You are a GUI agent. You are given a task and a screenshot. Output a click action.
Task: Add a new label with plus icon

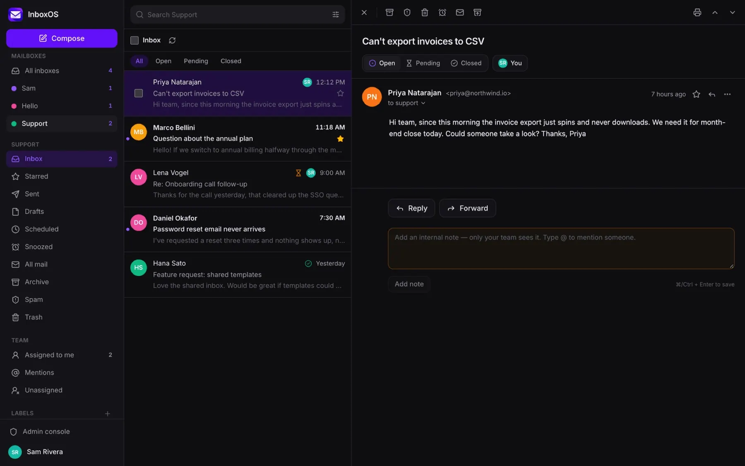[107, 413]
